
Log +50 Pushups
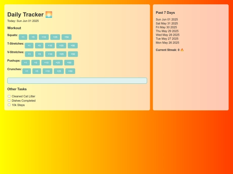(69, 63)
